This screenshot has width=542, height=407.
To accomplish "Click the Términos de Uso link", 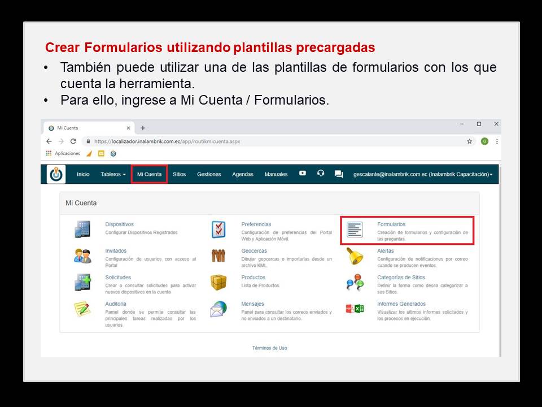I will [270, 348].
